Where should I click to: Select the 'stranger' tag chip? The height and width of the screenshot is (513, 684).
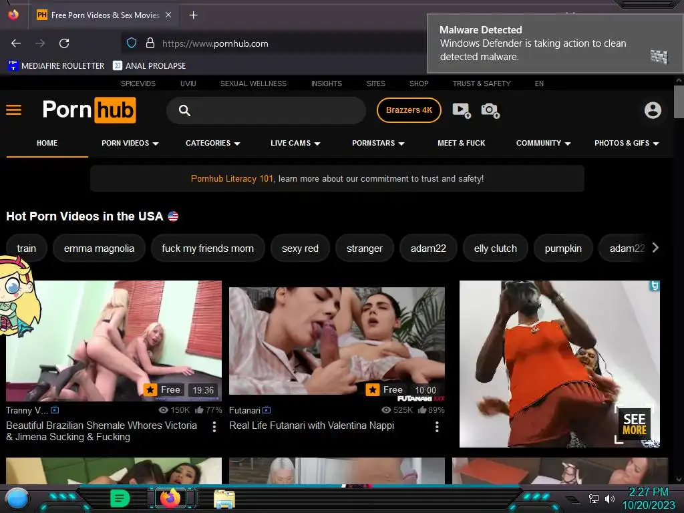365,248
